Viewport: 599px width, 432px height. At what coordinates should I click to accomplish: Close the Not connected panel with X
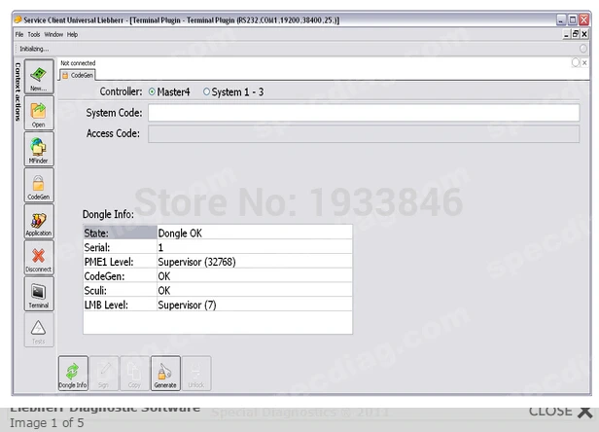pyautogui.click(x=584, y=62)
